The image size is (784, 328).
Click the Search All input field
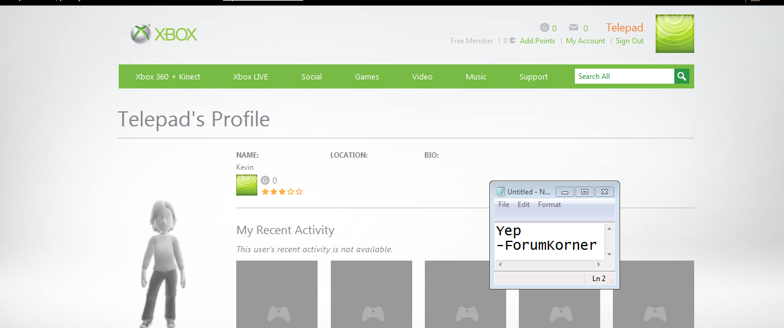coord(624,76)
